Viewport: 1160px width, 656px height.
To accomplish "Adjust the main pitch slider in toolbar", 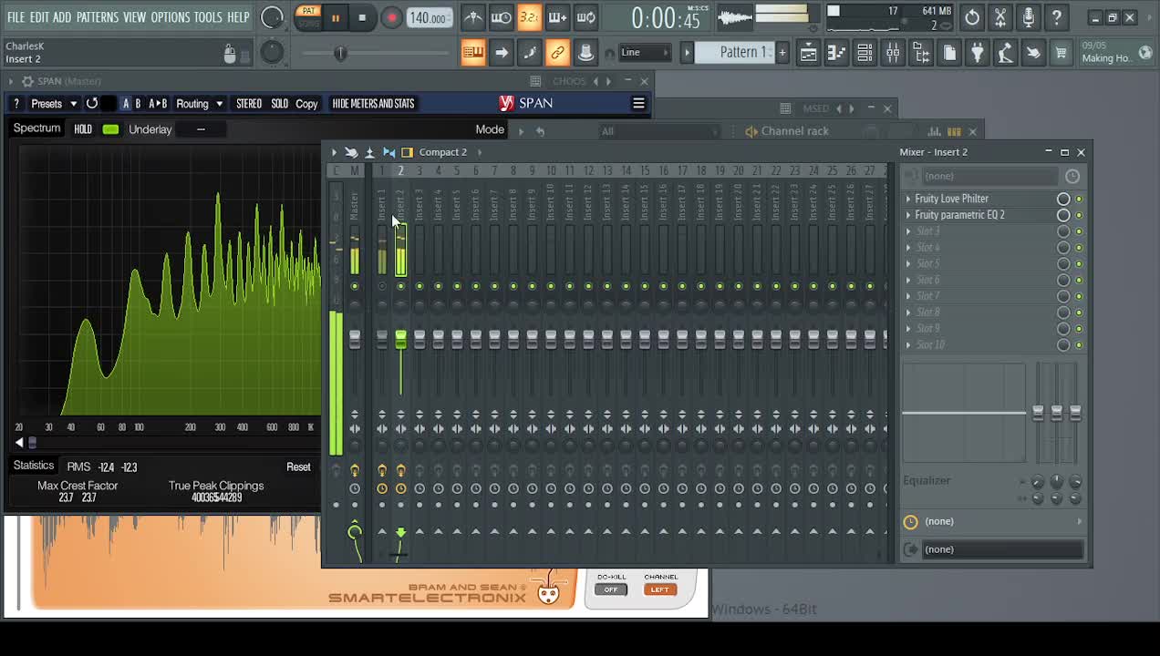I will pos(339,54).
